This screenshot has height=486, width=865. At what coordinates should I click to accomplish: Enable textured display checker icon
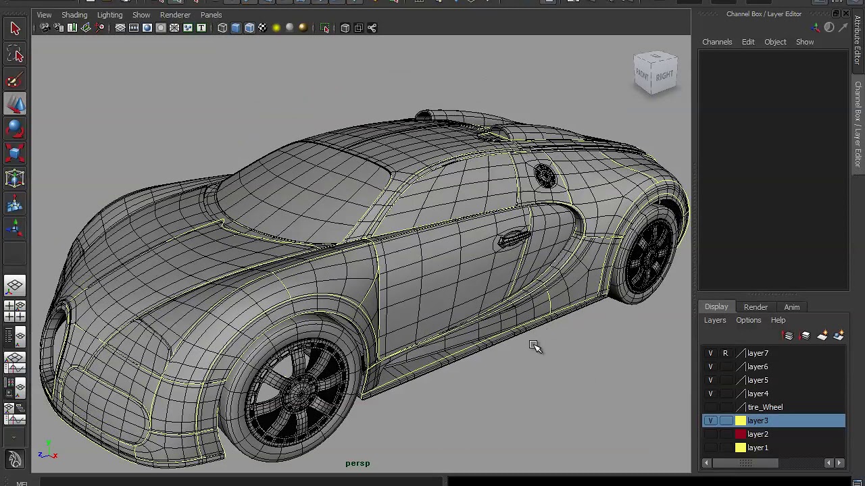pyautogui.click(x=262, y=28)
